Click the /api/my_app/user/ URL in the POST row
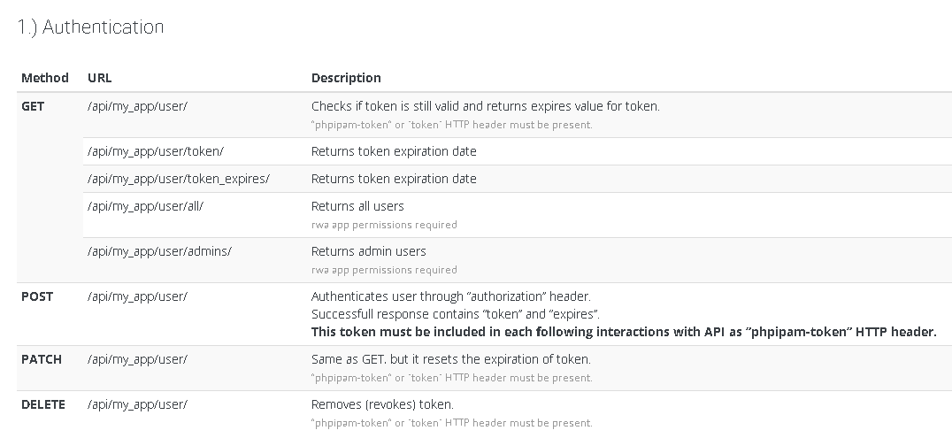This screenshot has height=438, width=952. point(137,296)
